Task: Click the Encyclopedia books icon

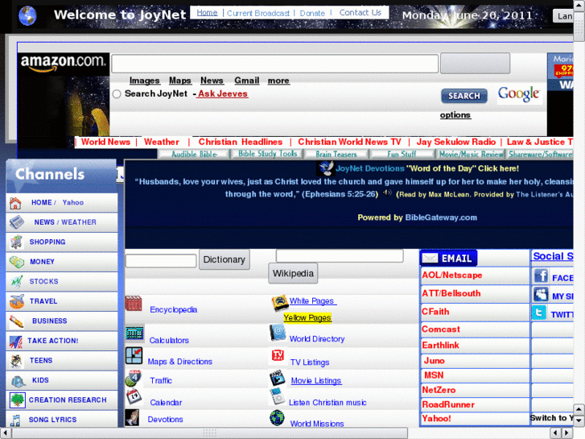Action: tap(134, 304)
